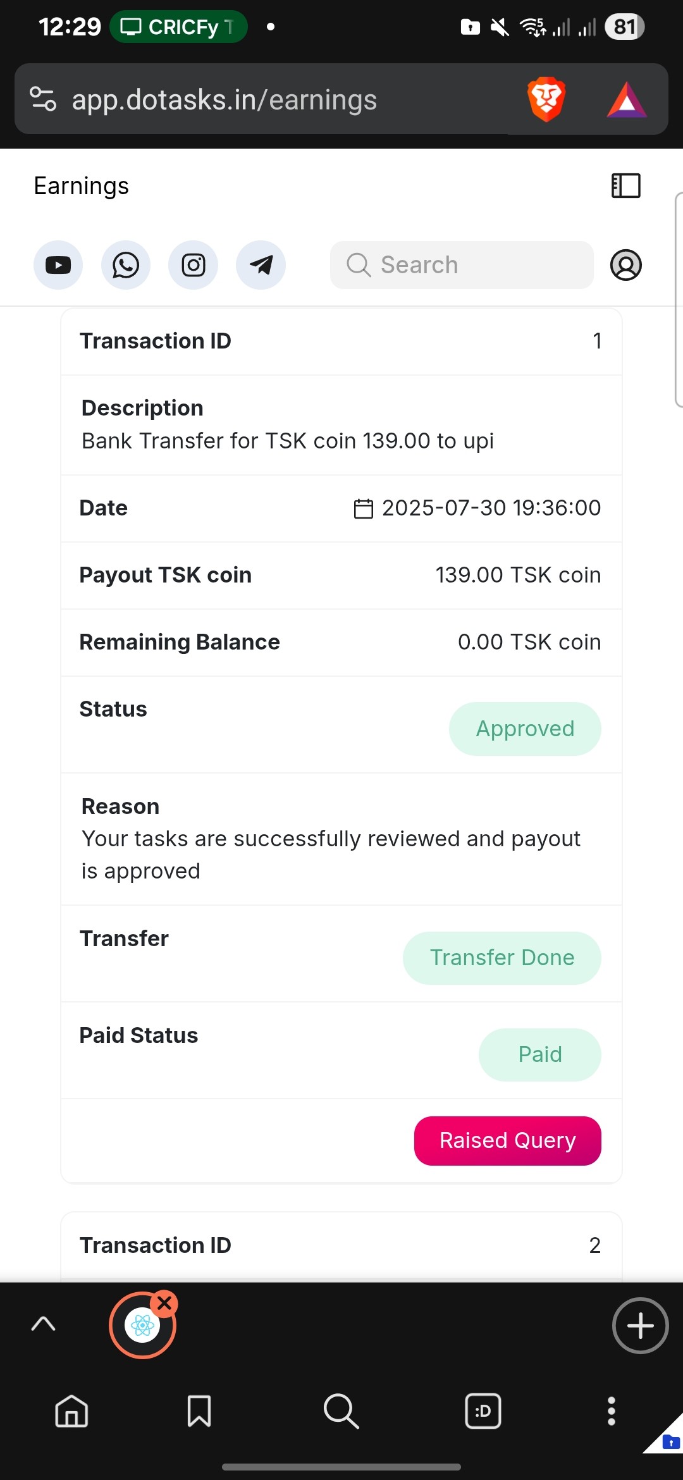Toggle the sidebar panel icon
The height and width of the screenshot is (1480, 683).
625,186
